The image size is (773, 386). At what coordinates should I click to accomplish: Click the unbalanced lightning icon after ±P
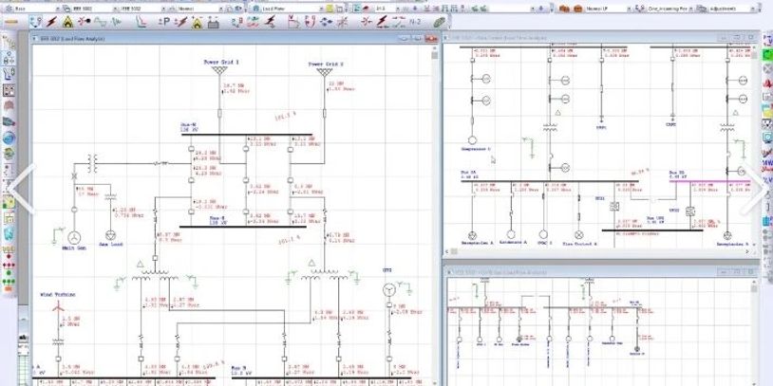click(181, 22)
